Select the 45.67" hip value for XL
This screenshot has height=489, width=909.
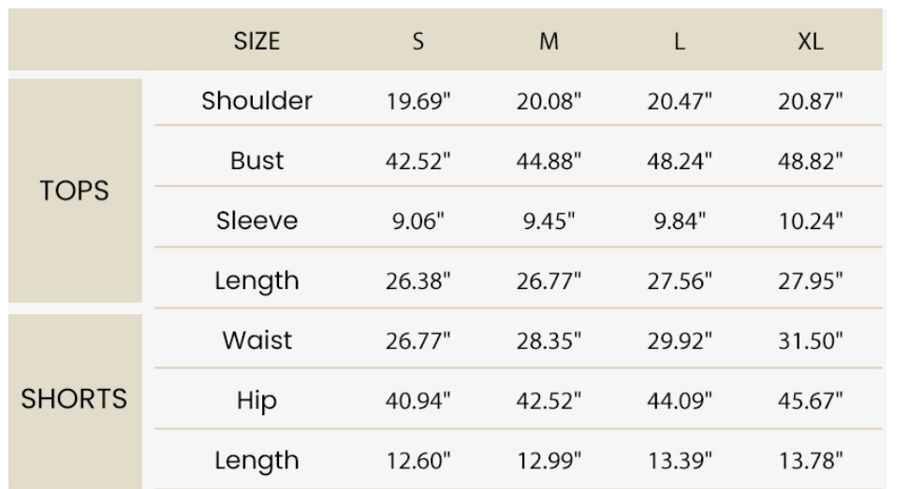[811, 400]
